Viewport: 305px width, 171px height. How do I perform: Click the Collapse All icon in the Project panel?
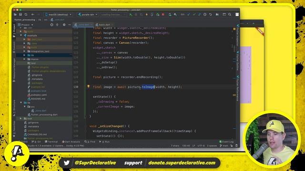pyautogui.click(x=57, y=25)
